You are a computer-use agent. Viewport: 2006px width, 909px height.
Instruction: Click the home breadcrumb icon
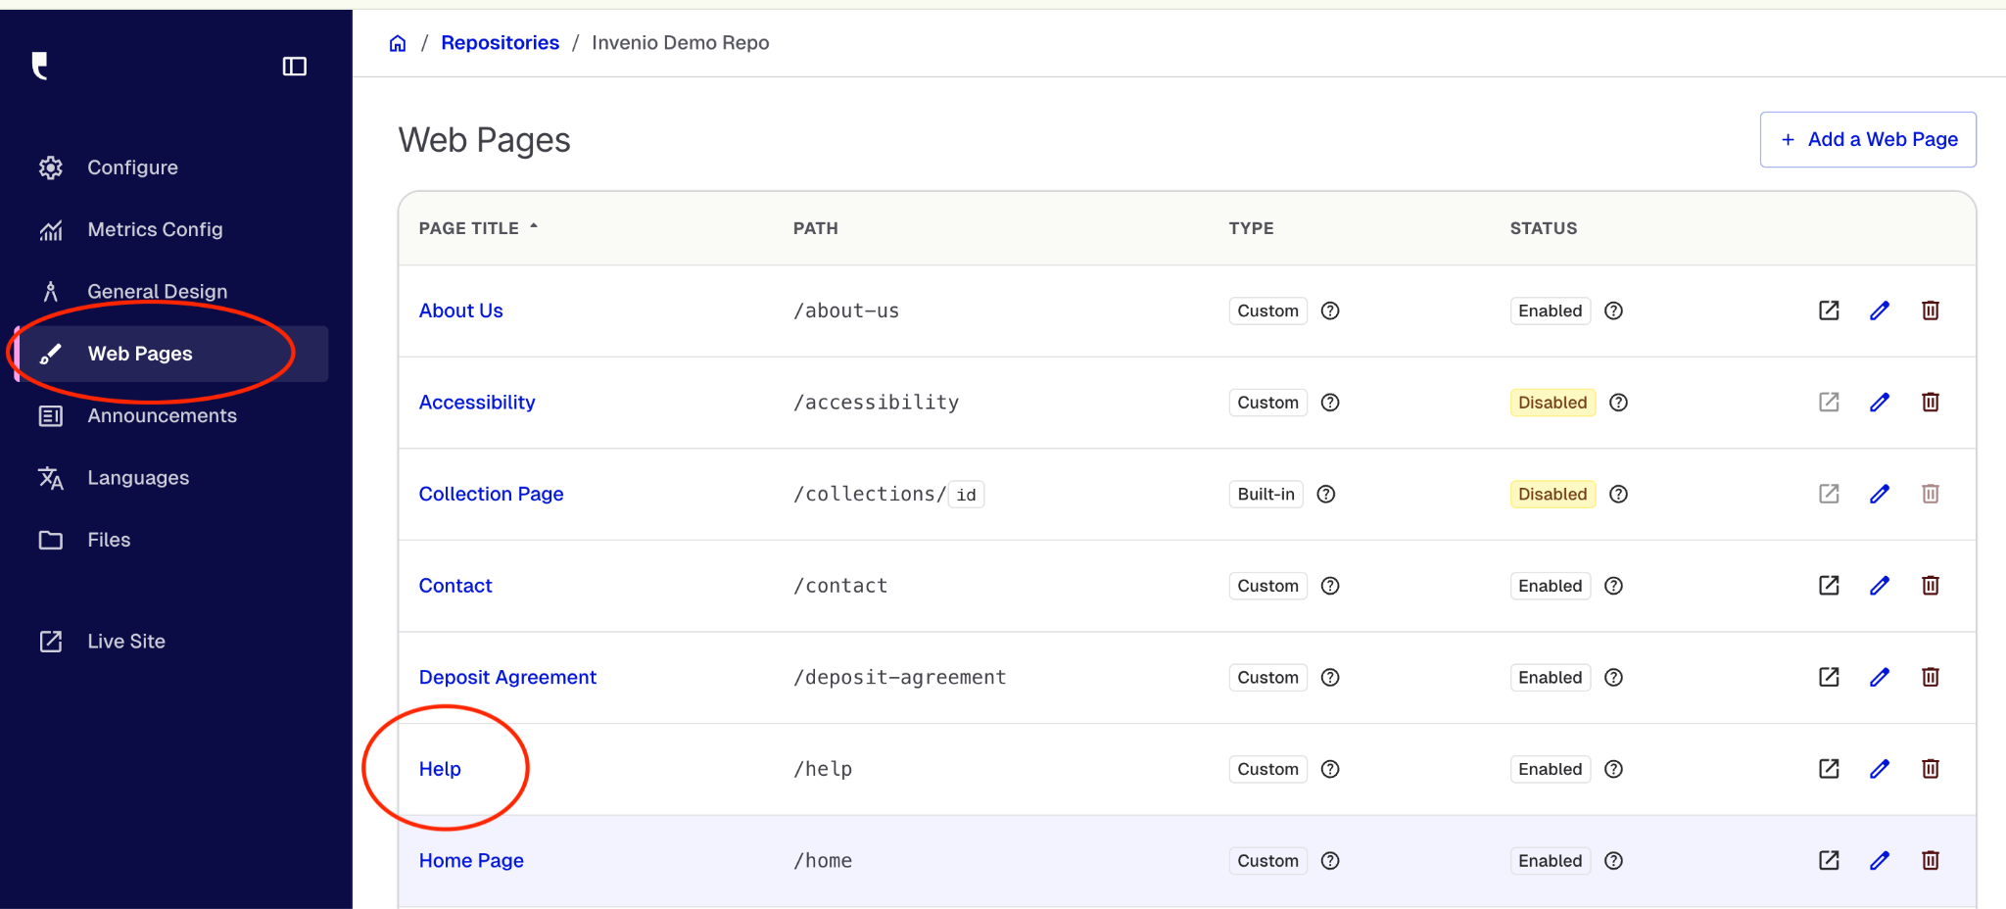tap(398, 43)
